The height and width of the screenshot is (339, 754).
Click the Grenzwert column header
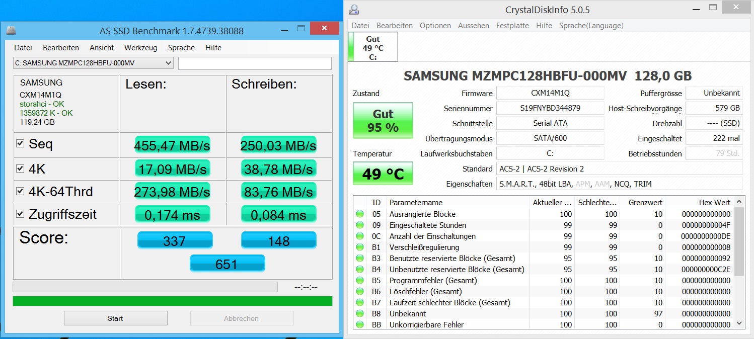[642, 202]
